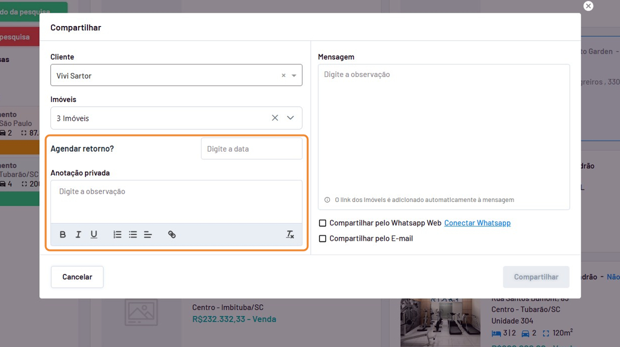Click the Compartilhar submit button
The image size is (620, 347).
point(536,277)
